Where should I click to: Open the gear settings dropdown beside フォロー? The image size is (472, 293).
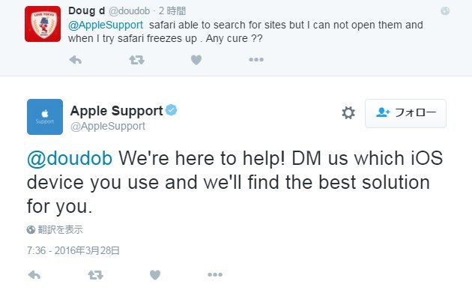tap(348, 113)
